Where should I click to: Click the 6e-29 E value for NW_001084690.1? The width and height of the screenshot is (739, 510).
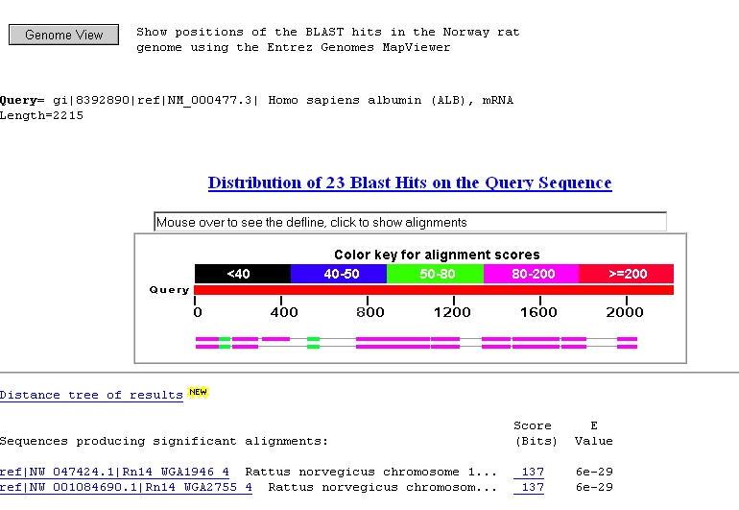click(x=594, y=487)
